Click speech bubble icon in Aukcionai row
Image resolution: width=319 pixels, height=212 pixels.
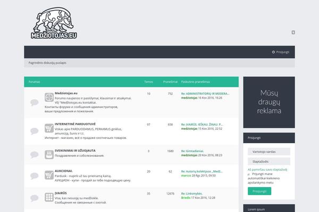35,175
